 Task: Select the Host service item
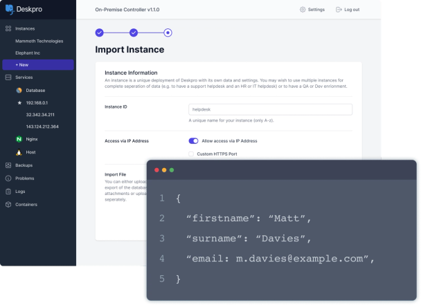[x=30, y=152]
